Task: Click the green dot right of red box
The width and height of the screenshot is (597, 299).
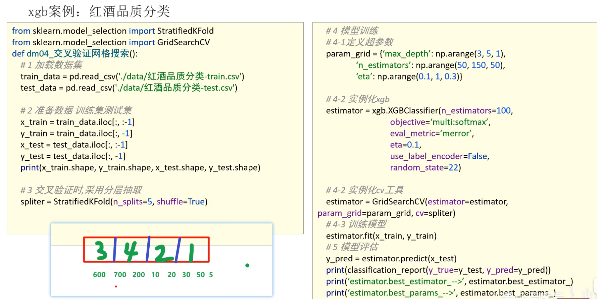Action: tap(247, 265)
